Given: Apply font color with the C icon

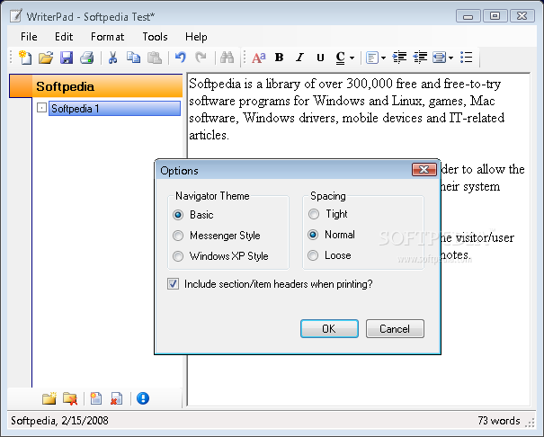Looking at the screenshot, I should 341,58.
